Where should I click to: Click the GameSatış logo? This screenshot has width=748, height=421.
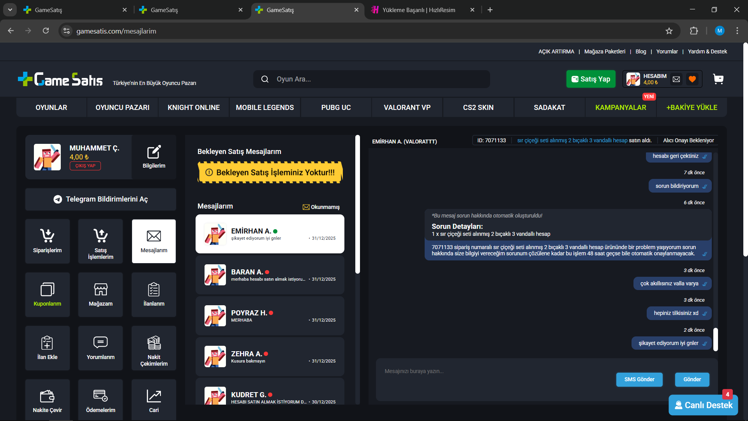point(60,79)
